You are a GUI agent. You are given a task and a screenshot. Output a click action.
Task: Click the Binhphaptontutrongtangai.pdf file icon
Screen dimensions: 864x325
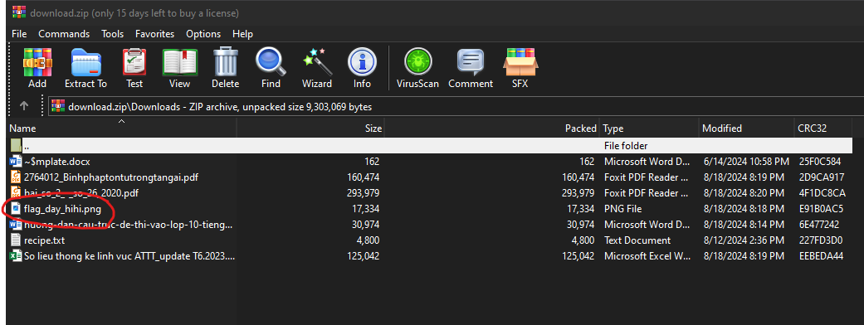pos(16,177)
